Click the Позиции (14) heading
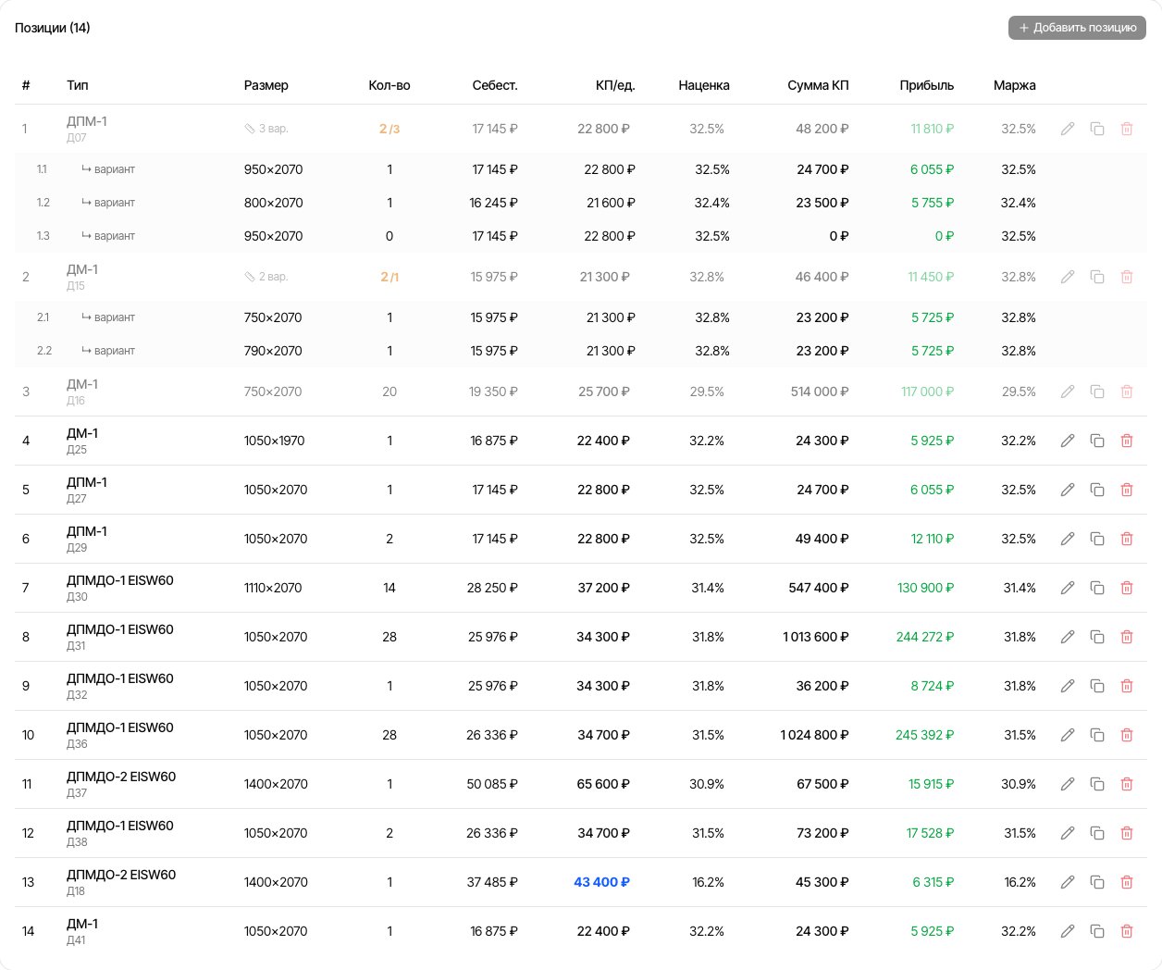This screenshot has height=970, width=1162. click(x=53, y=28)
